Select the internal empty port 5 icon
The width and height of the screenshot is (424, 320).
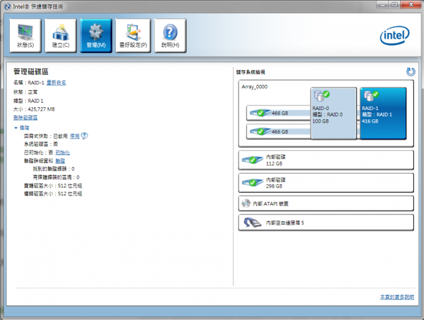click(252, 223)
